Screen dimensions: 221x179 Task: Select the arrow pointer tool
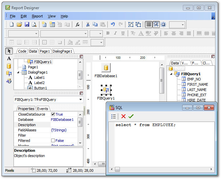point(9,51)
